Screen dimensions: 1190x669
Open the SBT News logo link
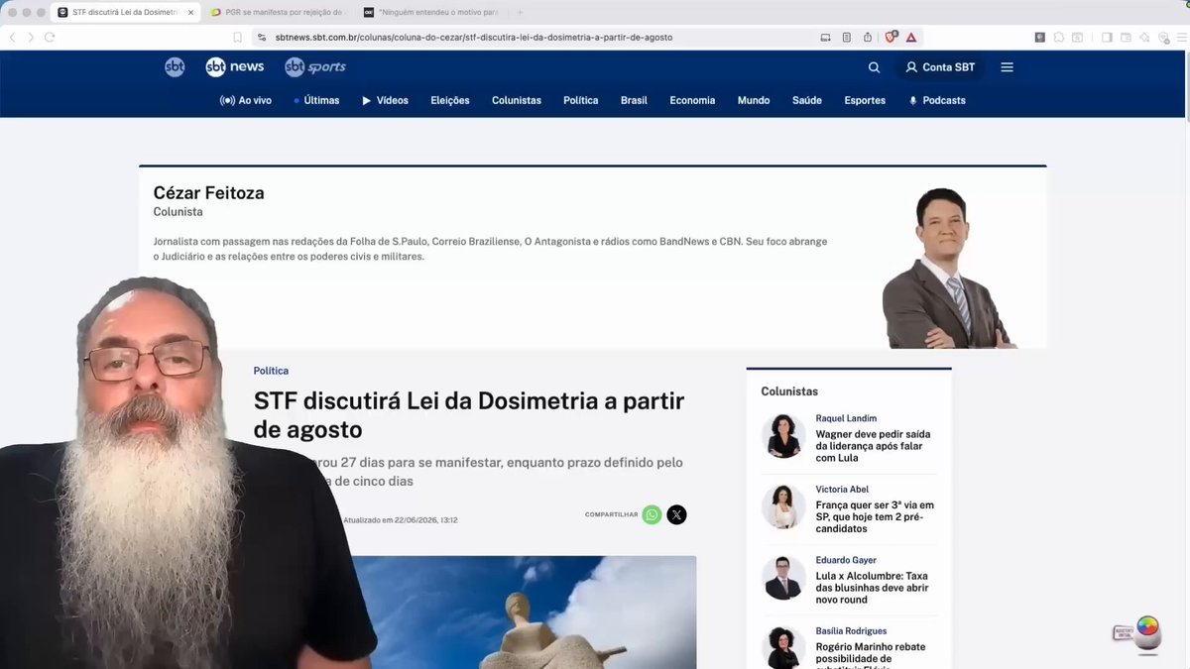pos(235,67)
